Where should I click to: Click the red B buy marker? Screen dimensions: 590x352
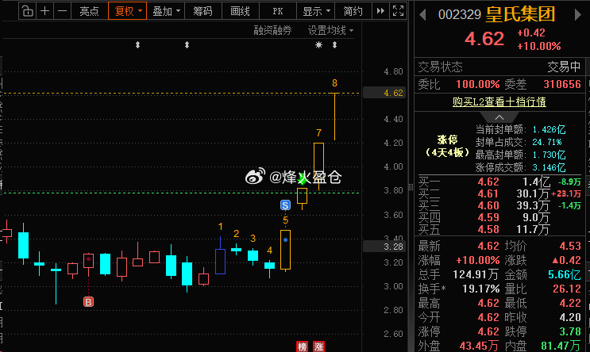88,302
